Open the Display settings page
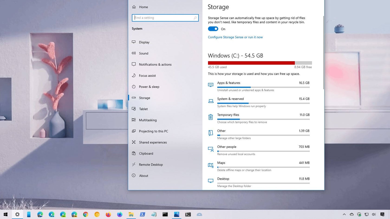The width and height of the screenshot is (390, 219). 144,42
